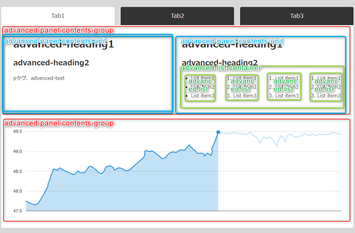
Task: Click the green advanced-list-container label
Action: point(221,68)
